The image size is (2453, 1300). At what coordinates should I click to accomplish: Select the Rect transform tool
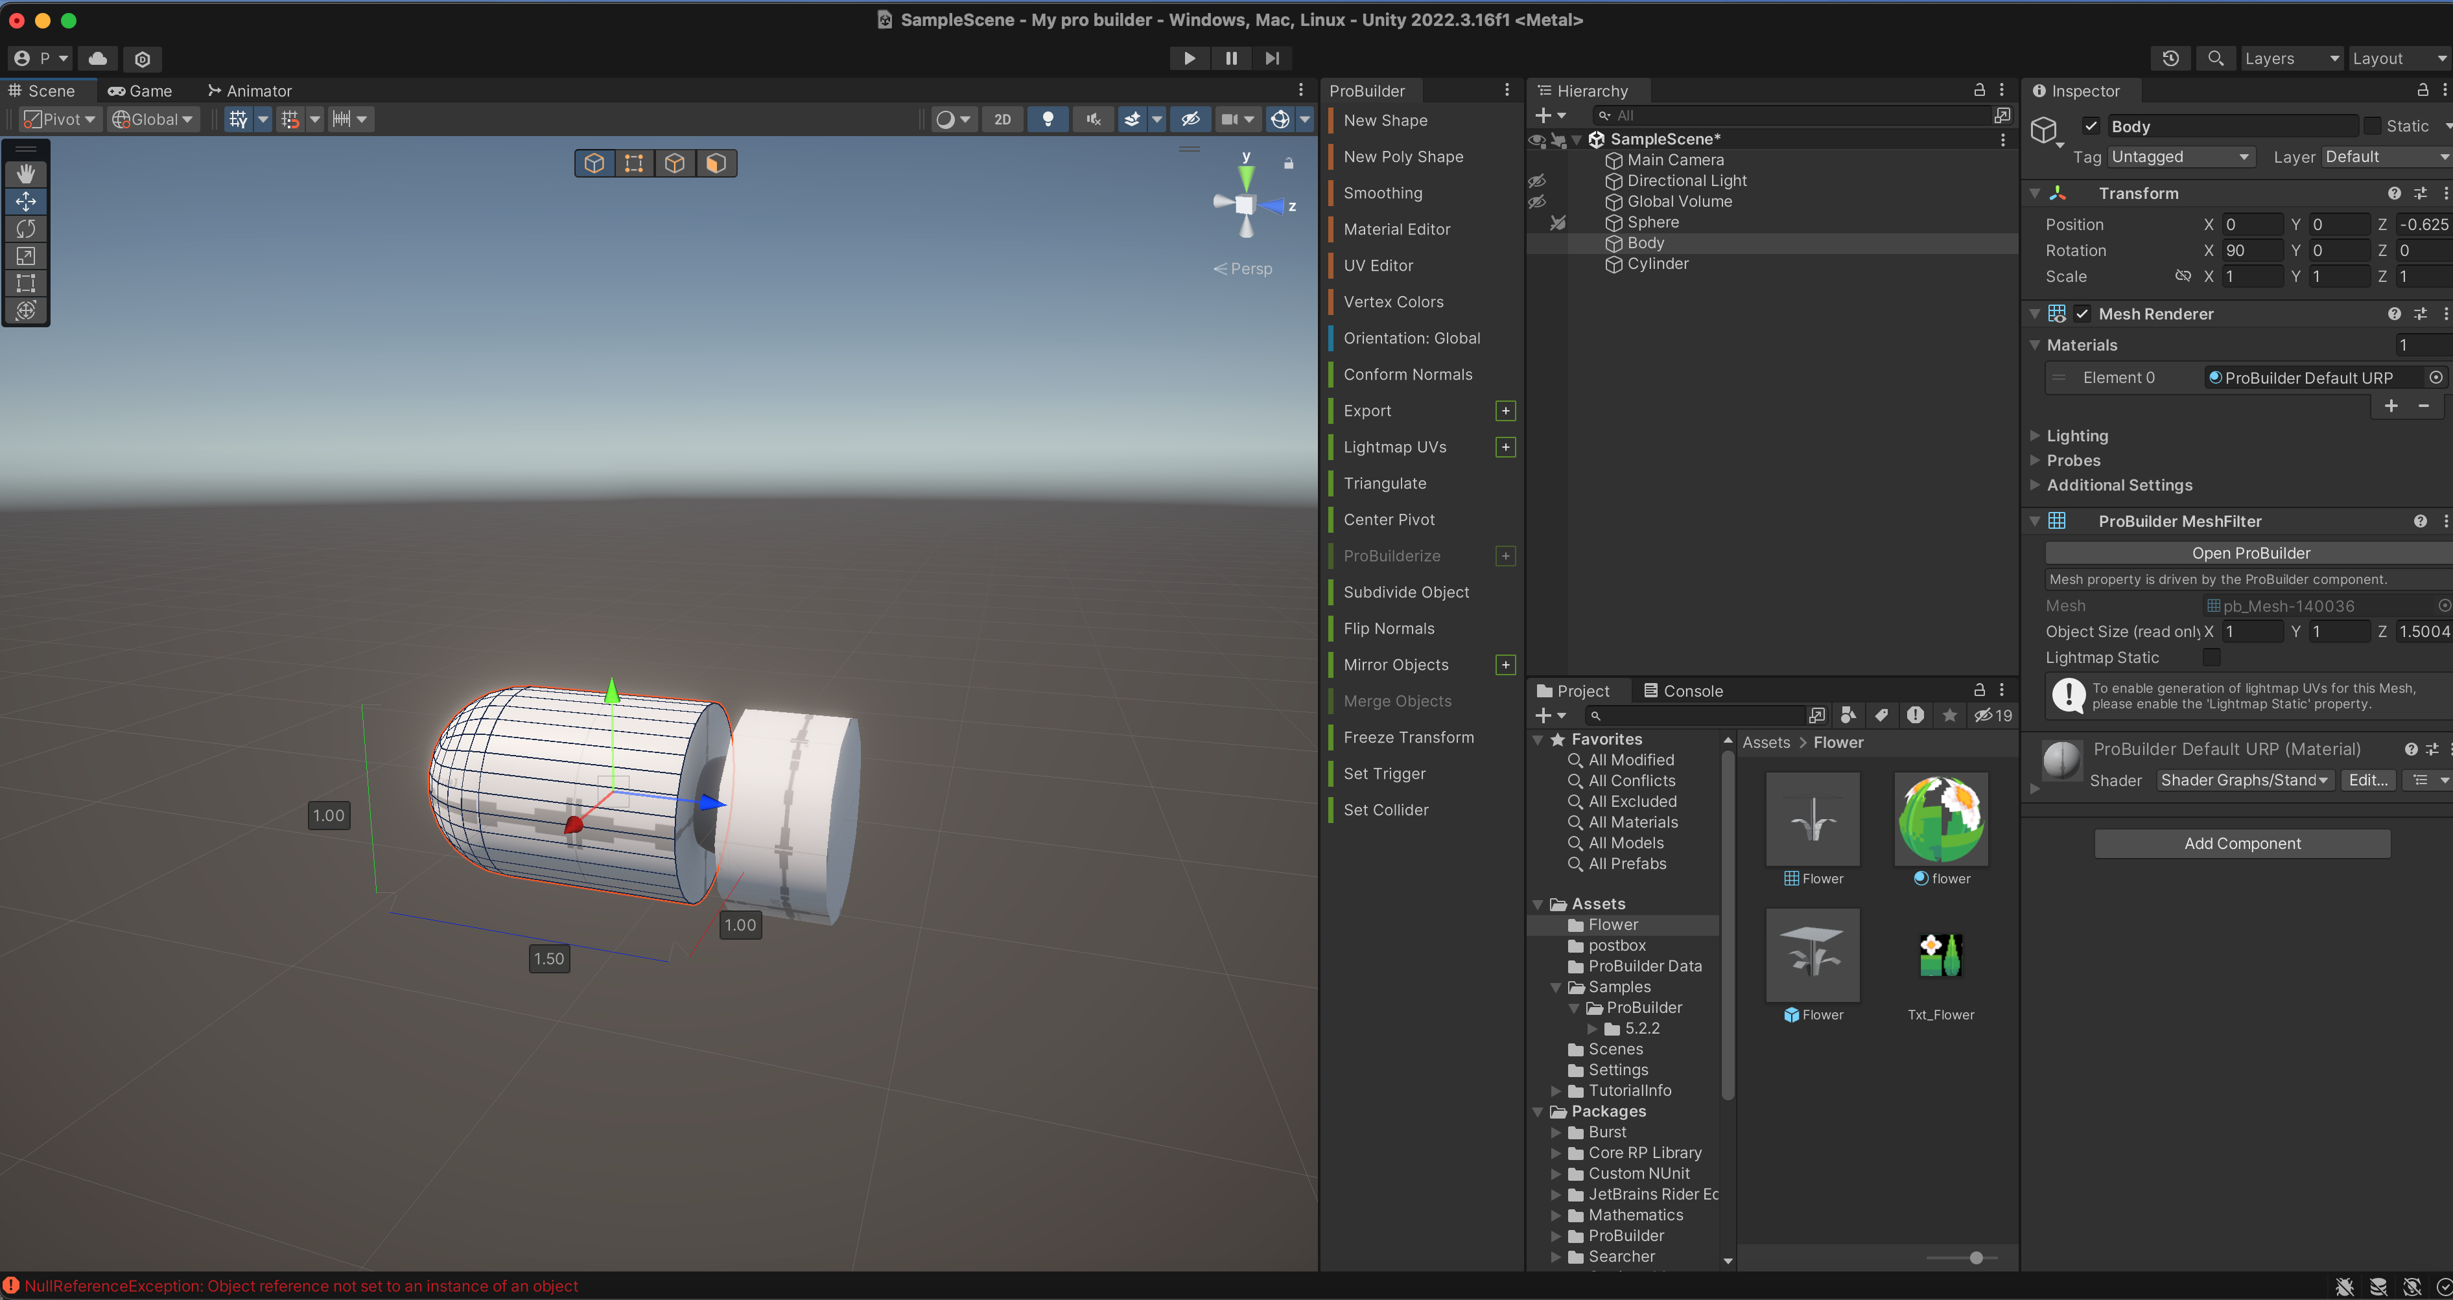pyautogui.click(x=26, y=283)
